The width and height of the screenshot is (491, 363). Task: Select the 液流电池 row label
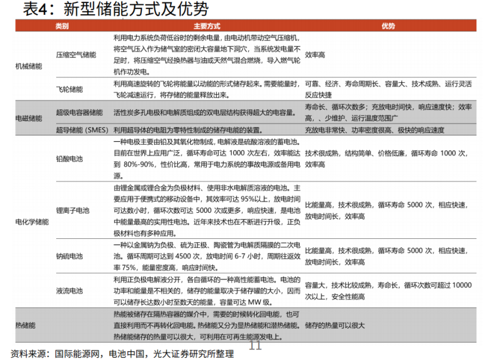coord(69,291)
